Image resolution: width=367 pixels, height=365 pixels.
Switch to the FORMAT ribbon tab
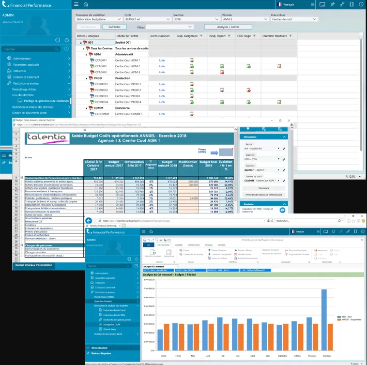(209, 245)
